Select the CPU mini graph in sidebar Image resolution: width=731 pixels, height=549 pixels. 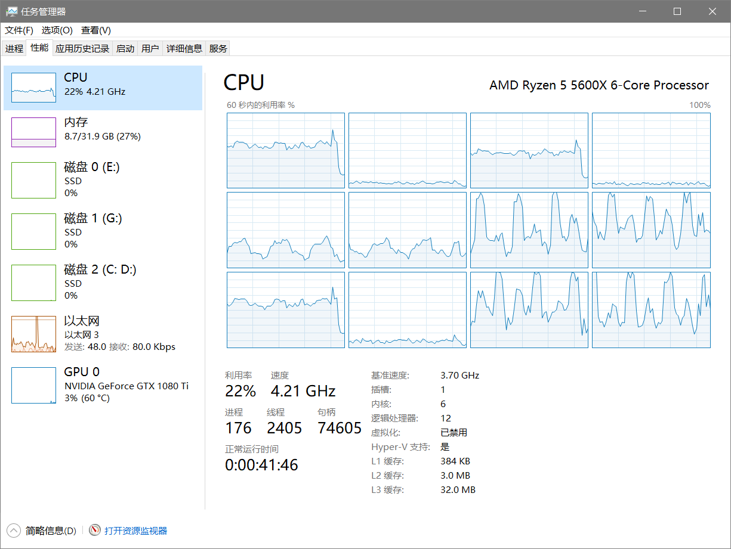[x=33, y=88]
